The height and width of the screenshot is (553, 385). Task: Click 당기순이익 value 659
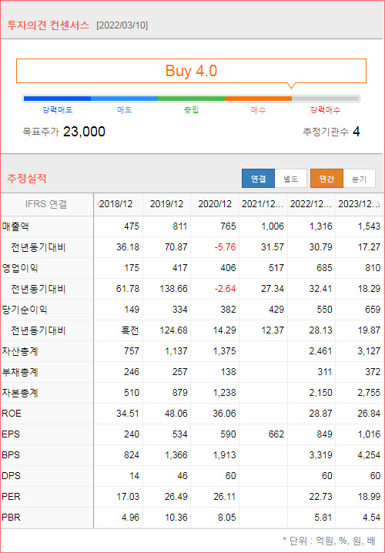click(x=373, y=310)
